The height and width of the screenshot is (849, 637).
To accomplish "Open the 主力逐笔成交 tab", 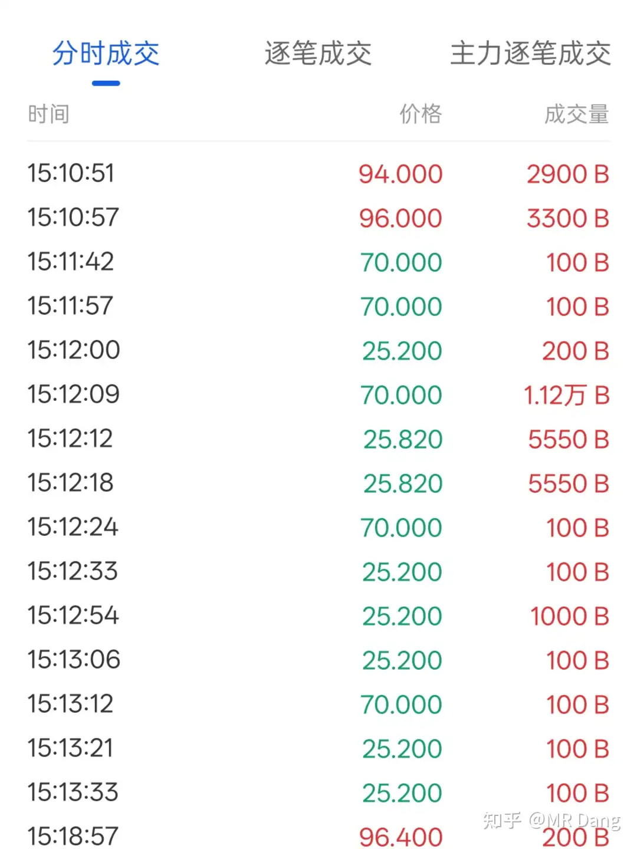I will point(530,54).
